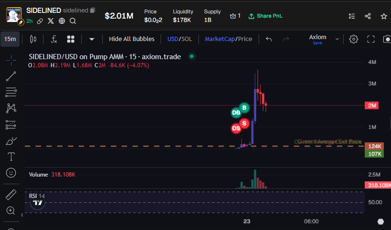The height and width of the screenshot is (230, 391).
Task: Open the token's X profile
Action: pos(51,21)
